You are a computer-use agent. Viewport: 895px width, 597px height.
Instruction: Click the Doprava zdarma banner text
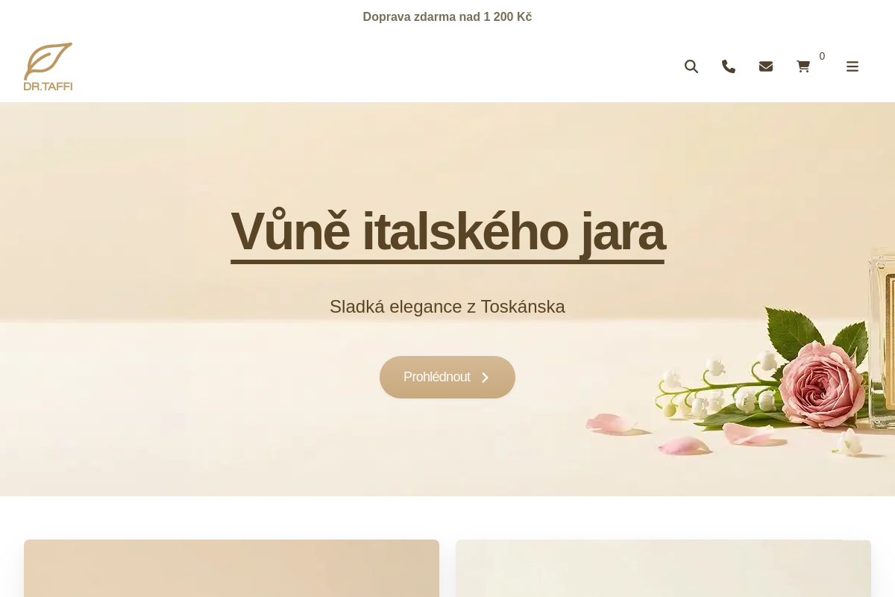pyautogui.click(x=447, y=16)
